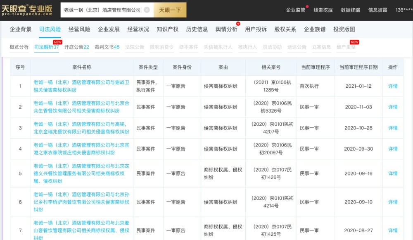Select the 限制消费令 sub-tab
Image resolution: width=413 pixels, height=240 pixels.
(162, 47)
